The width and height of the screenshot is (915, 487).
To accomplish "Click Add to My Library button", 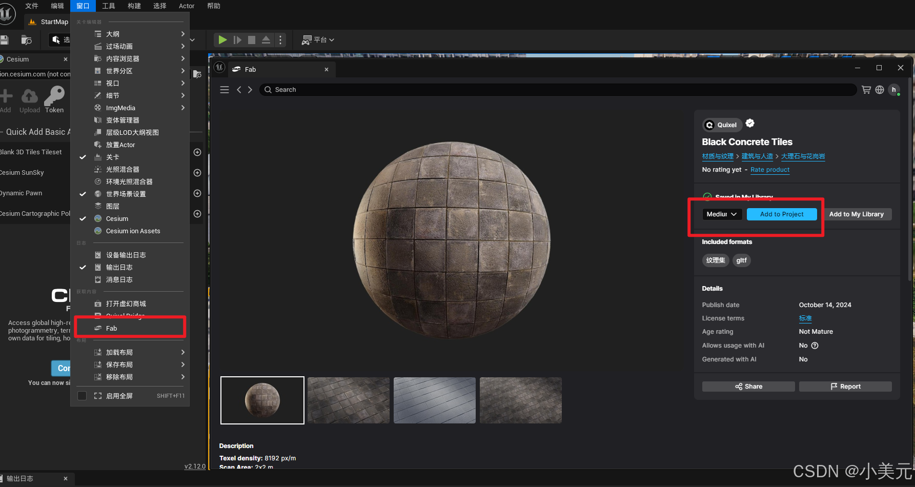I will [857, 214].
